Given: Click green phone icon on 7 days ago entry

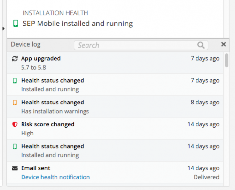Looking at the screenshot, I should point(15,81).
